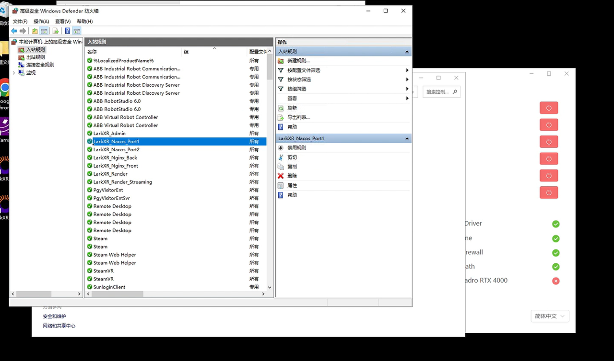Toggle the show/hide console tree toolbar icon
The width and height of the screenshot is (614, 361).
coord(44,31)
